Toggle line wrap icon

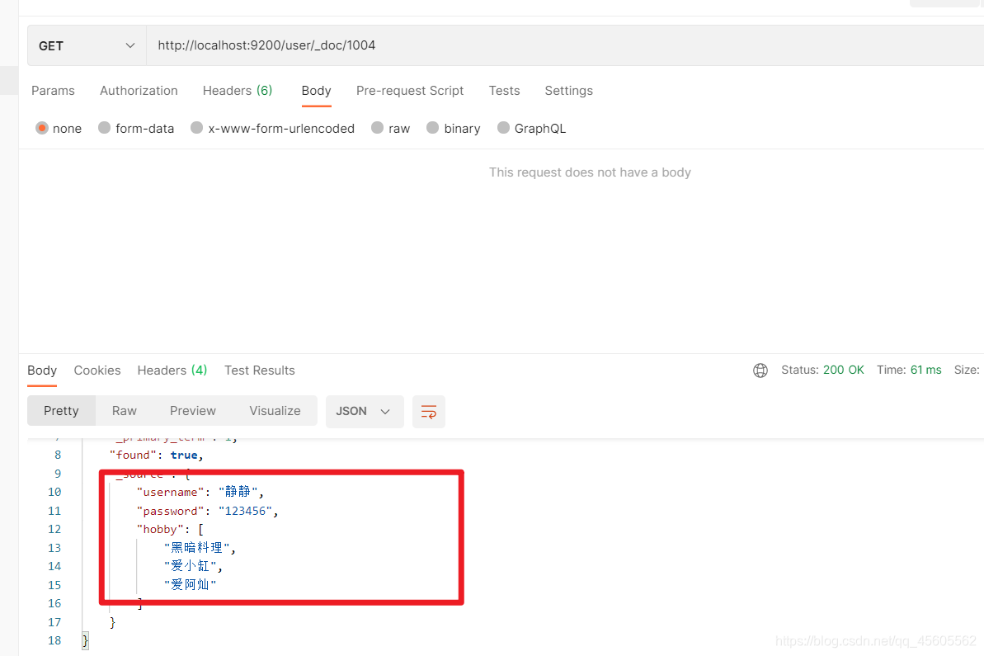tap(429, 412)
